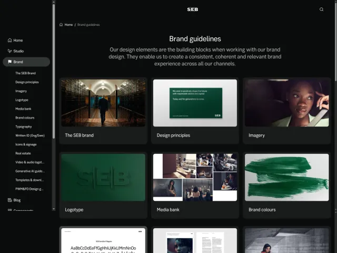Open the concrete building photo card

286,240
